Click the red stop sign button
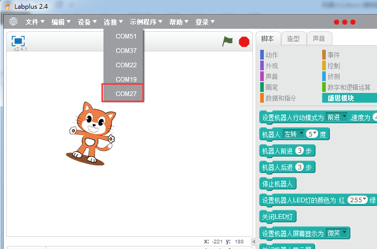Screen dimensions: 377x249 pyautogui.click(x=244, y=42)
